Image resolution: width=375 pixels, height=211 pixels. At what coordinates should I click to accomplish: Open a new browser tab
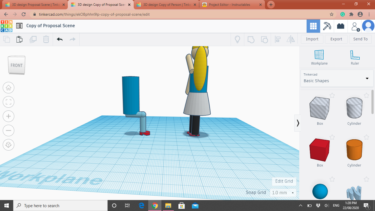271,5
